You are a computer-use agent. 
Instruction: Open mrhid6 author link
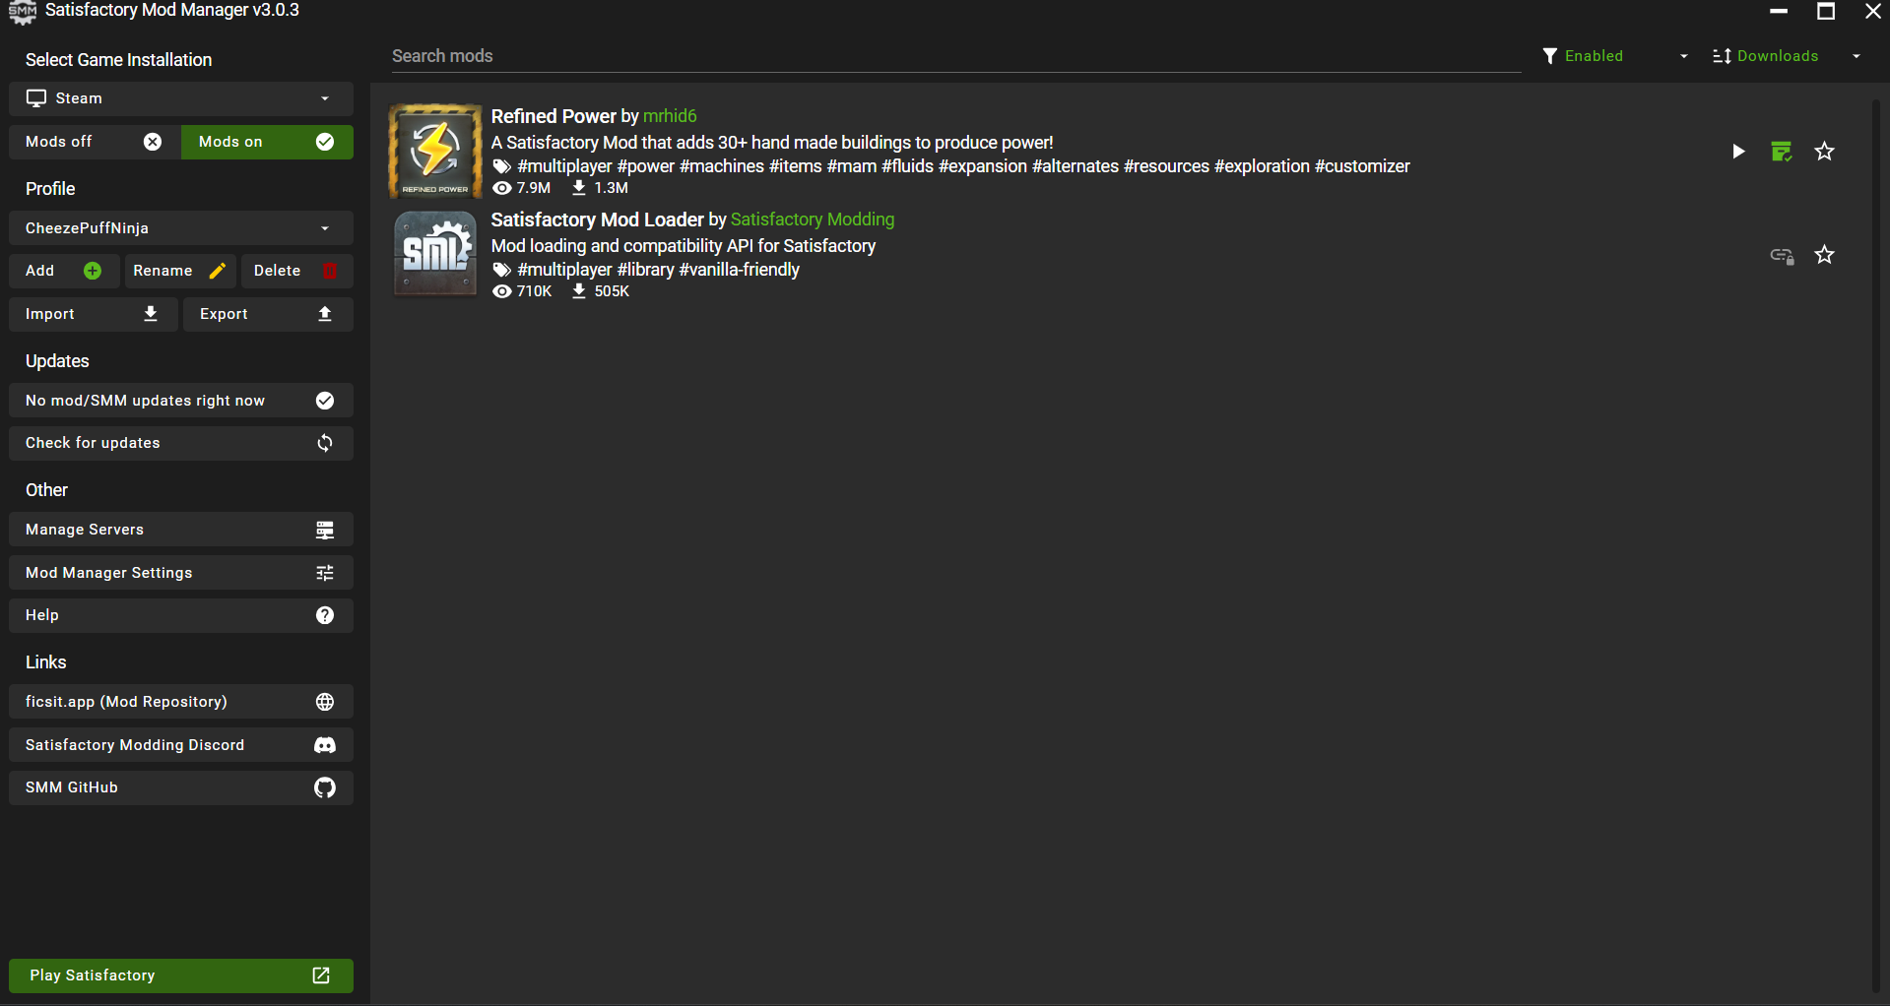670,116
